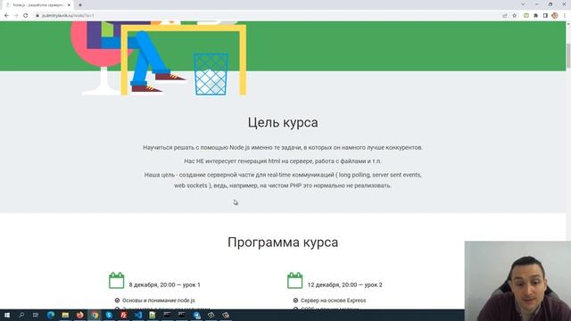Launch Firefox from taskbar

[79, 315]
